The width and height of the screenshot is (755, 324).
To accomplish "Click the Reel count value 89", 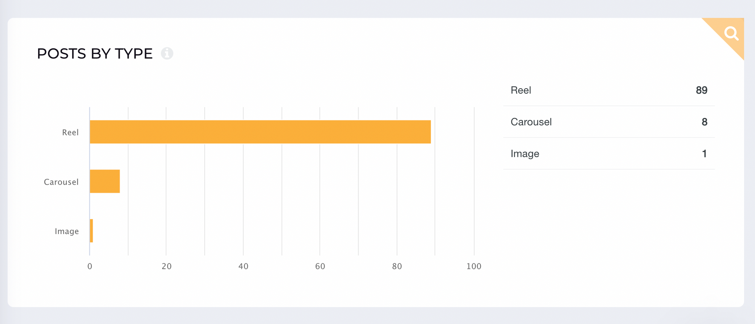I will [701, 90].
